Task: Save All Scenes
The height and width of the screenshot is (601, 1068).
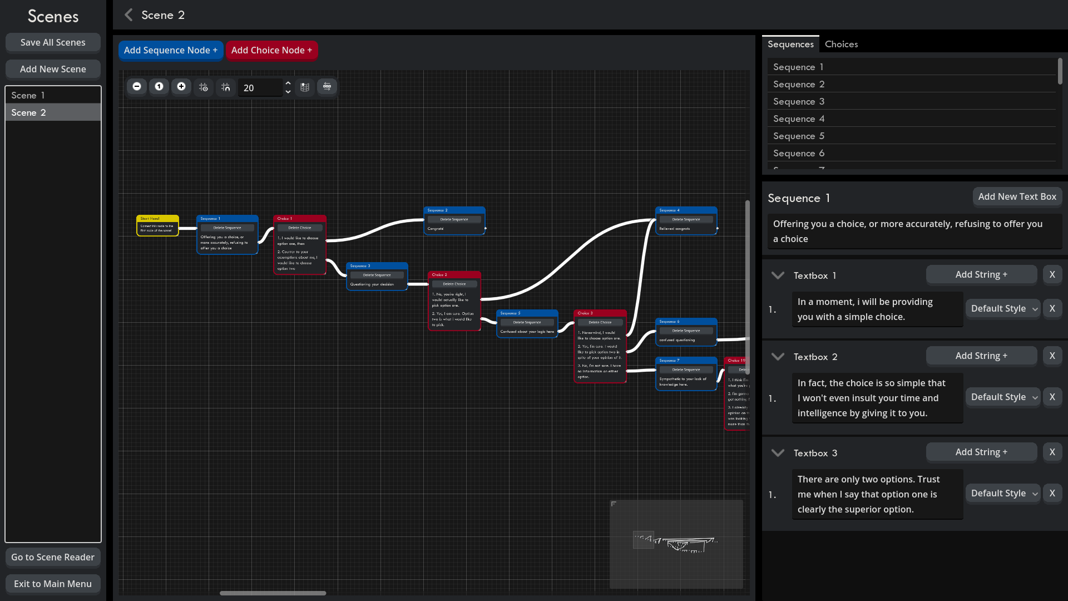Action: tap(53, 42)
